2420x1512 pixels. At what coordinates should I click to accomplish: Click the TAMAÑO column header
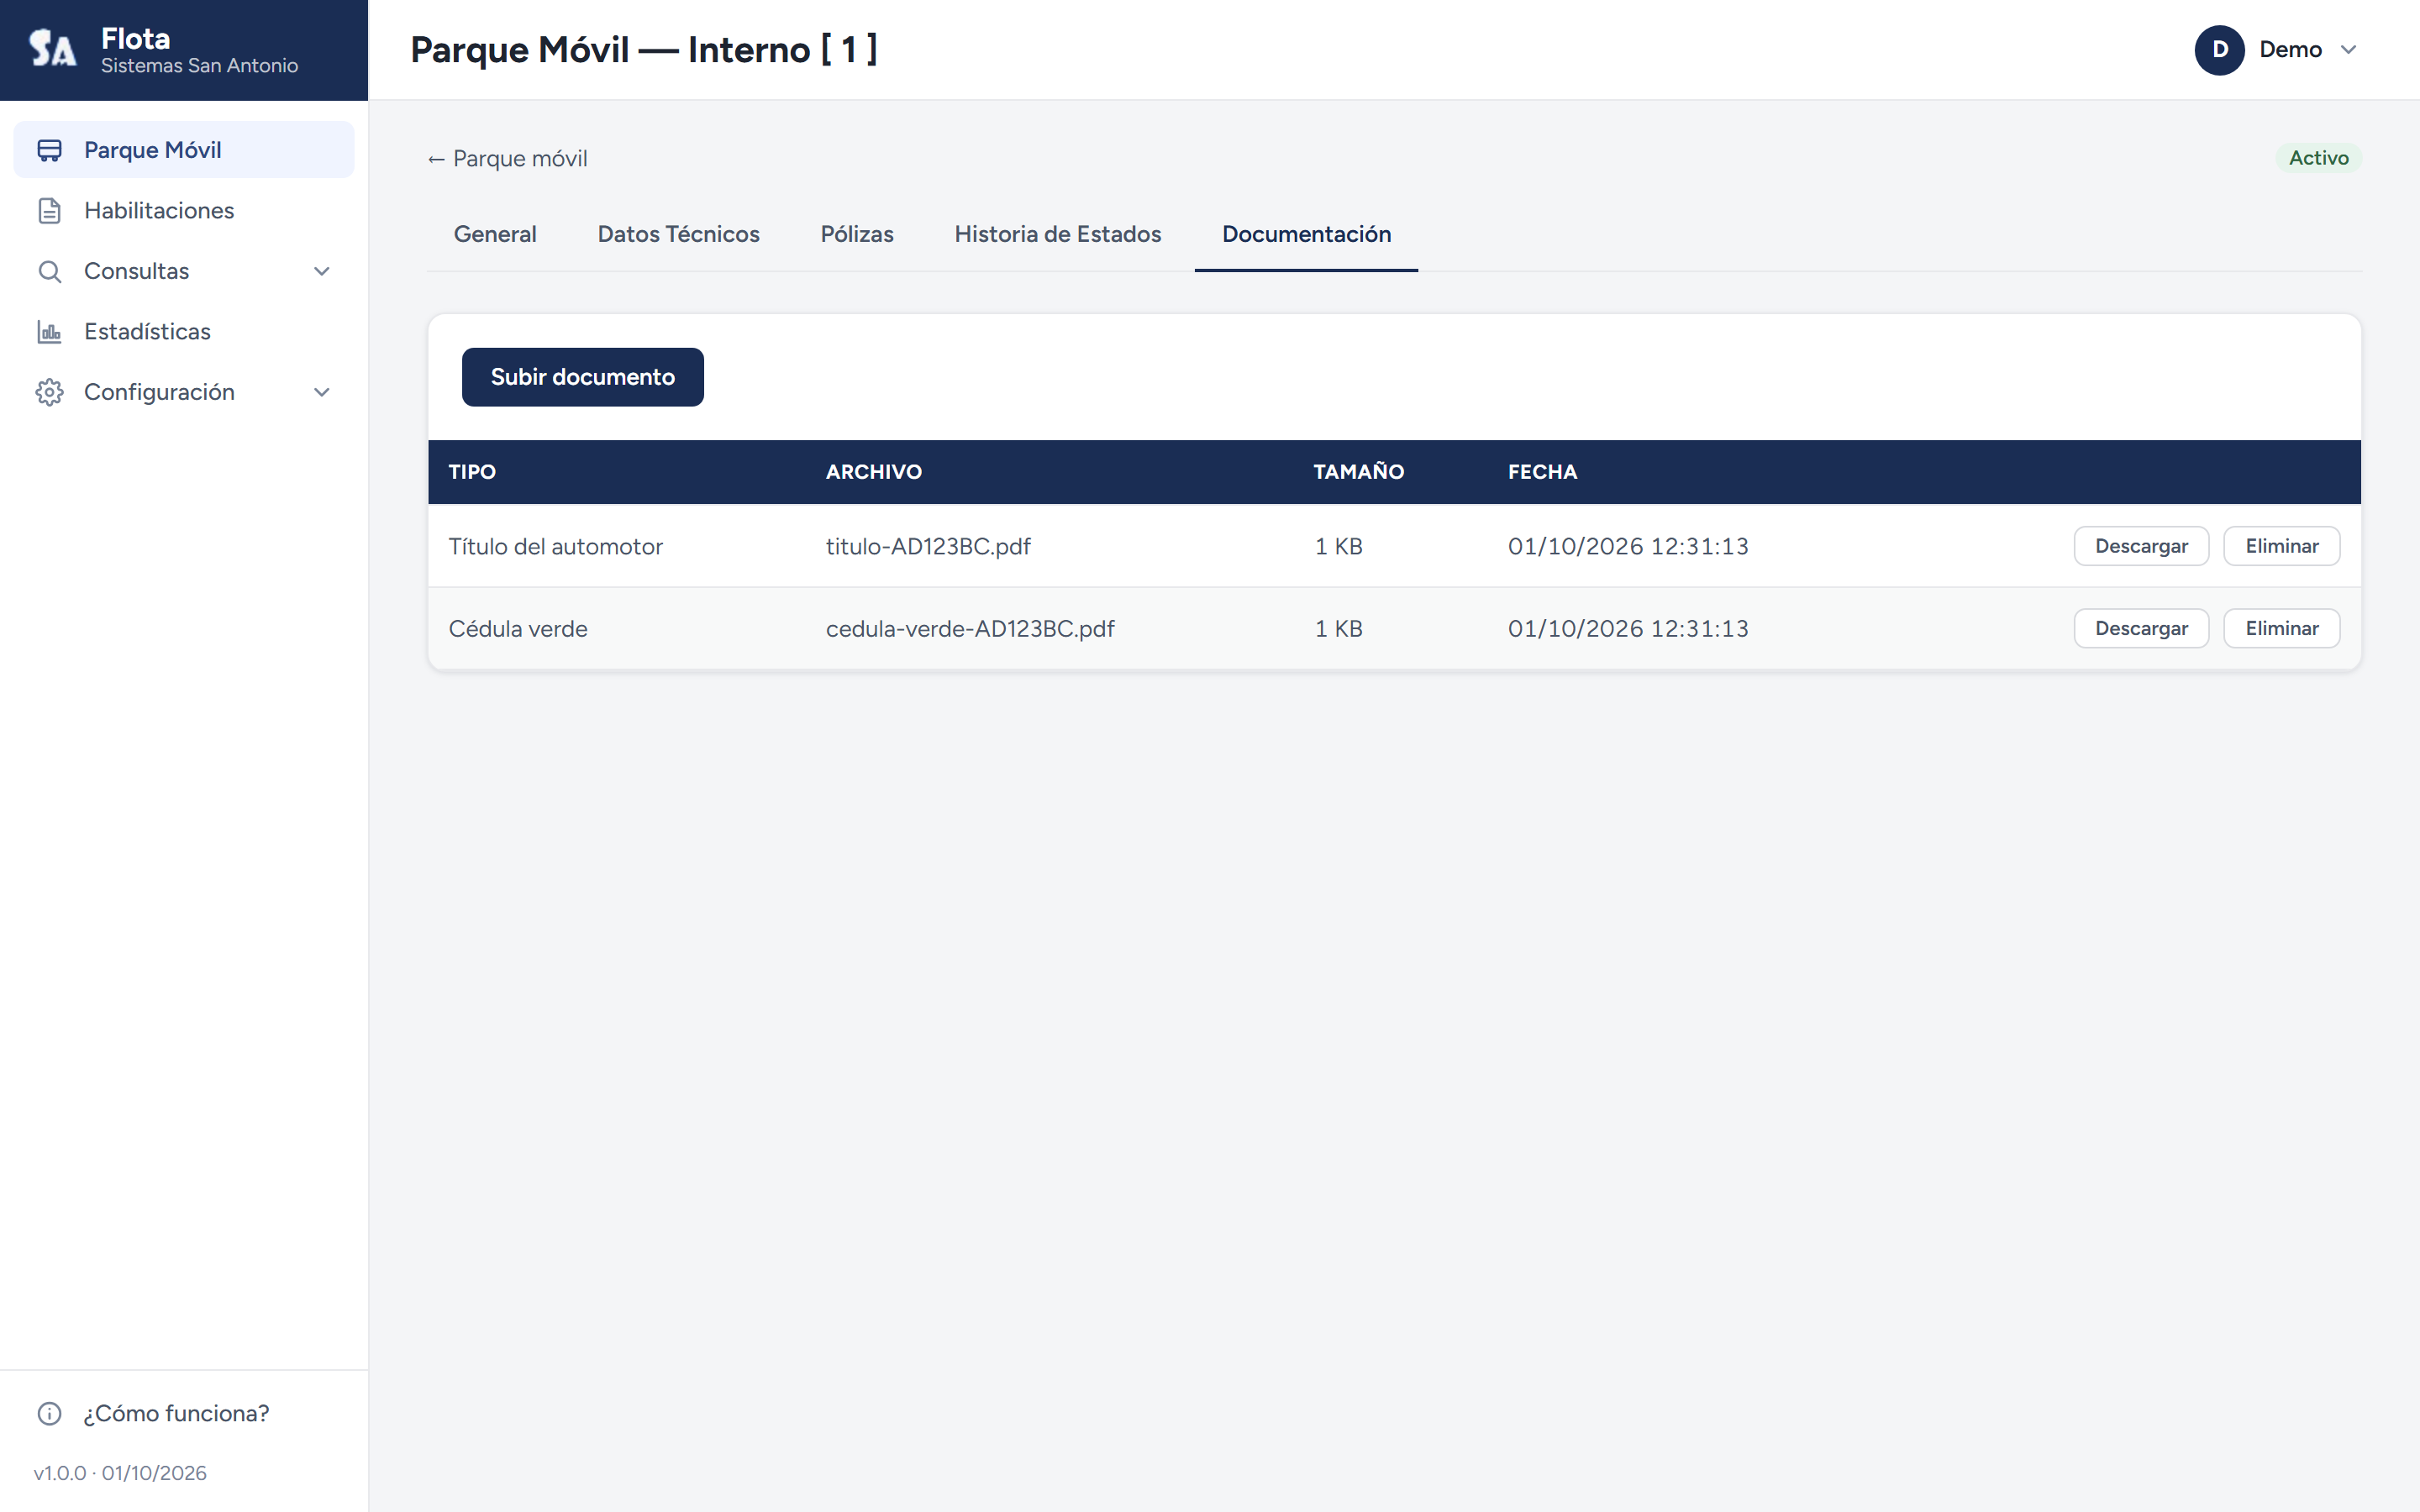point(1358,472)
